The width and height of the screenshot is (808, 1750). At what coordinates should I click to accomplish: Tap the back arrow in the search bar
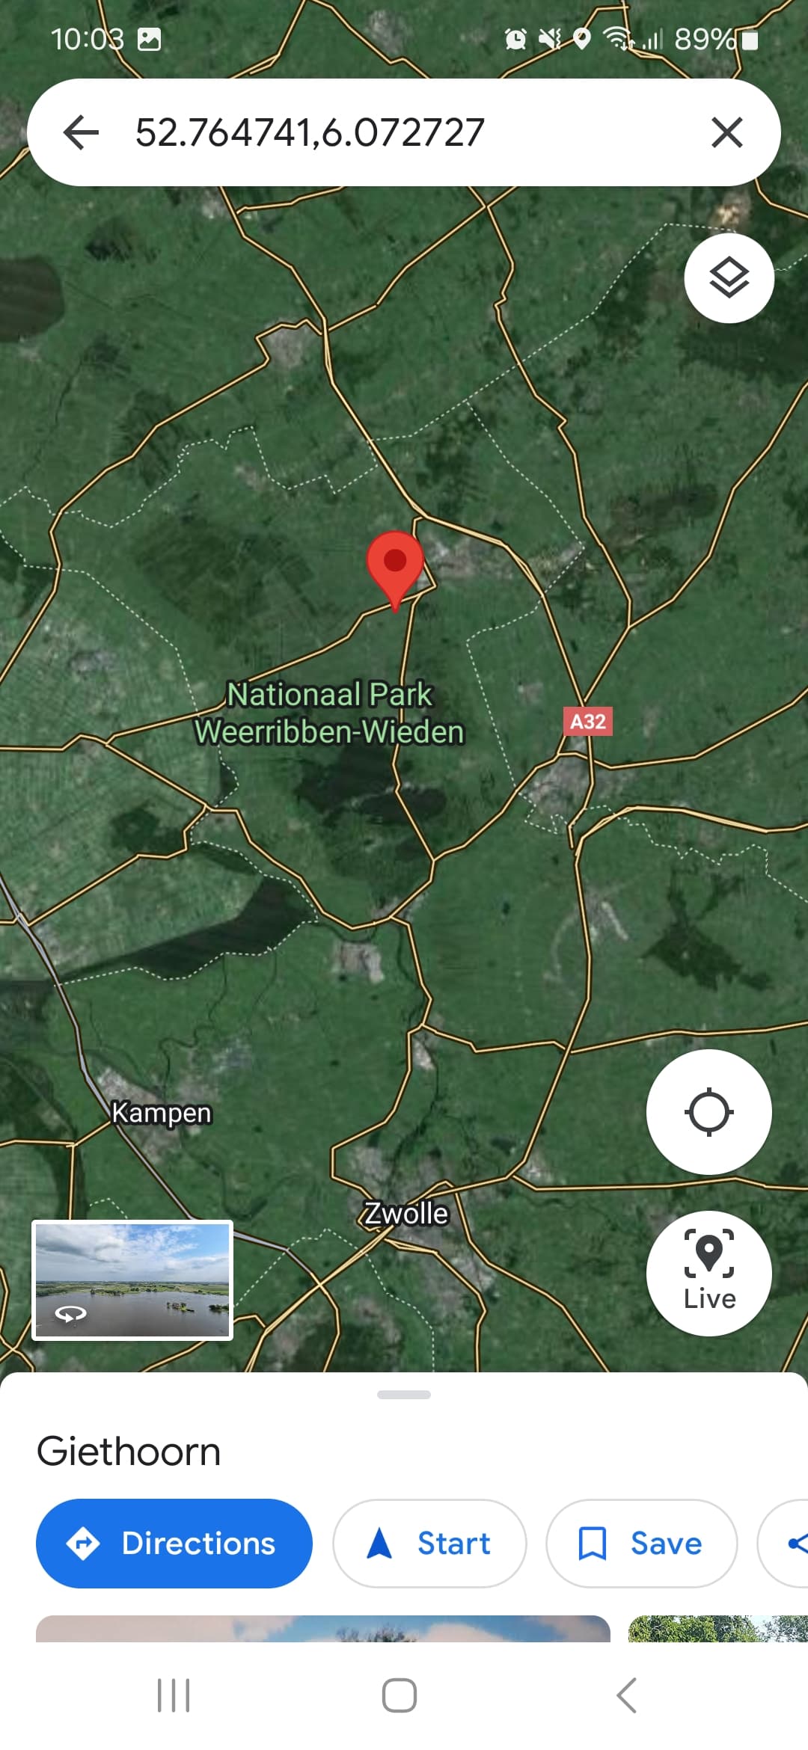(x=81, y=133)
